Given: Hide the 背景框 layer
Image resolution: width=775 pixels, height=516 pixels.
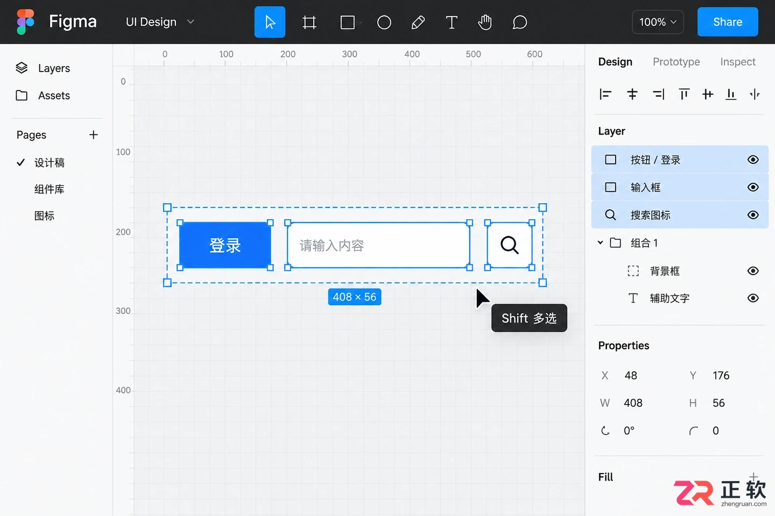Looking at the screenshot, I should click(x=753, y=271).
